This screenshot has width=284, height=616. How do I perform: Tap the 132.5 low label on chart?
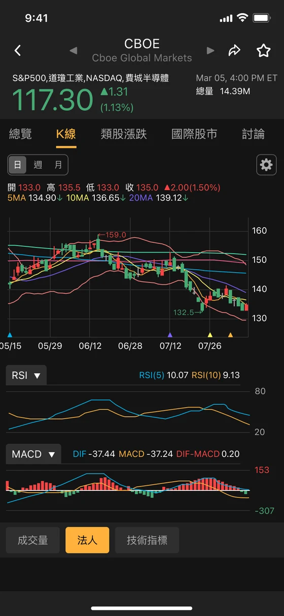(x=188, y=313)
